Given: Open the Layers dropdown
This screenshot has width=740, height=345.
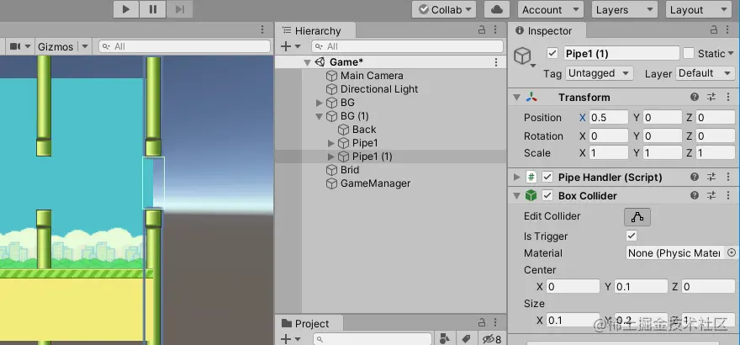Looking at the screenshot, I should 624,9.
